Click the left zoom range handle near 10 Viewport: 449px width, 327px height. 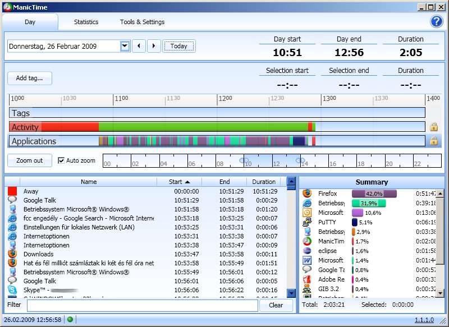[244, 160]
